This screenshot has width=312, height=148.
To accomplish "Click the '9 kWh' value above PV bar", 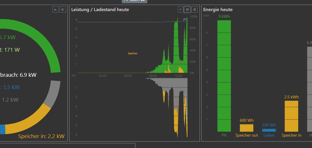I will pos(224,16).
